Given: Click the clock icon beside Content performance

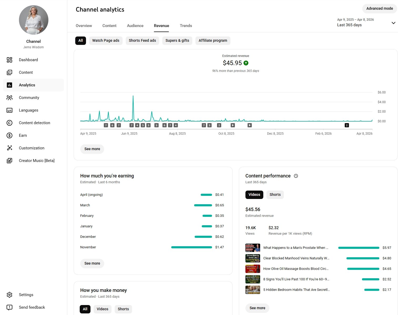Looking at the screenshot, I should pyautogui.click(x=296, y=176).
